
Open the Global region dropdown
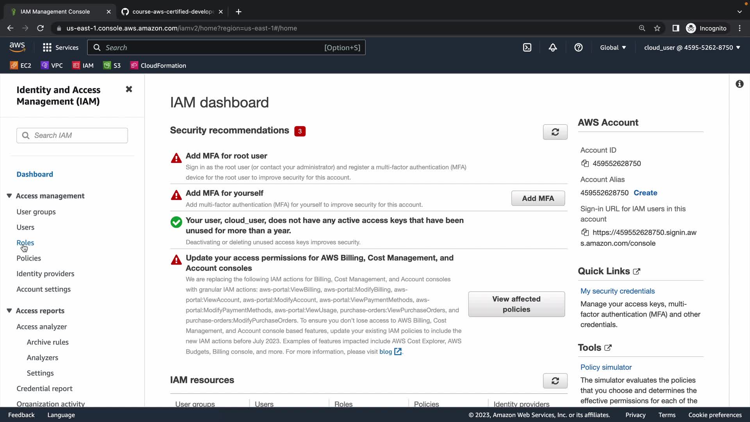[x=613, y=48]
